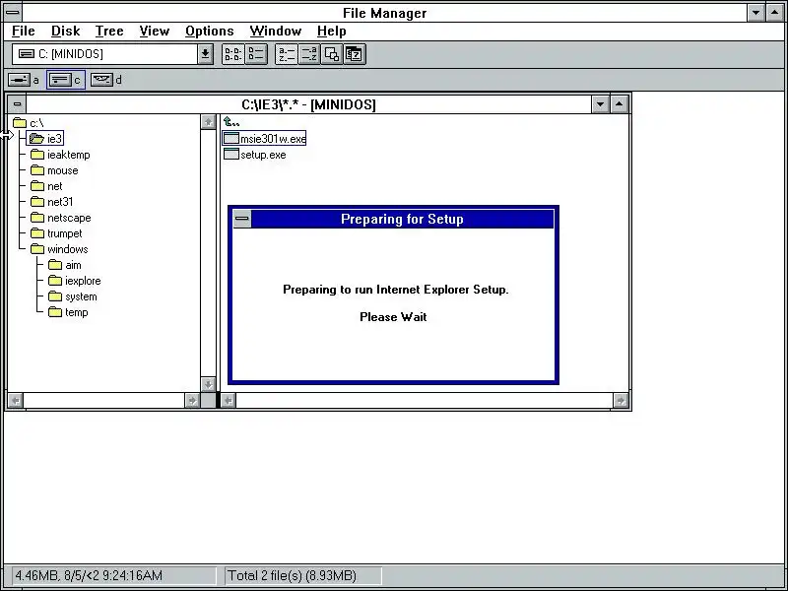Click the status bar free space text
The image size is (788, 591).
(89, 575)
